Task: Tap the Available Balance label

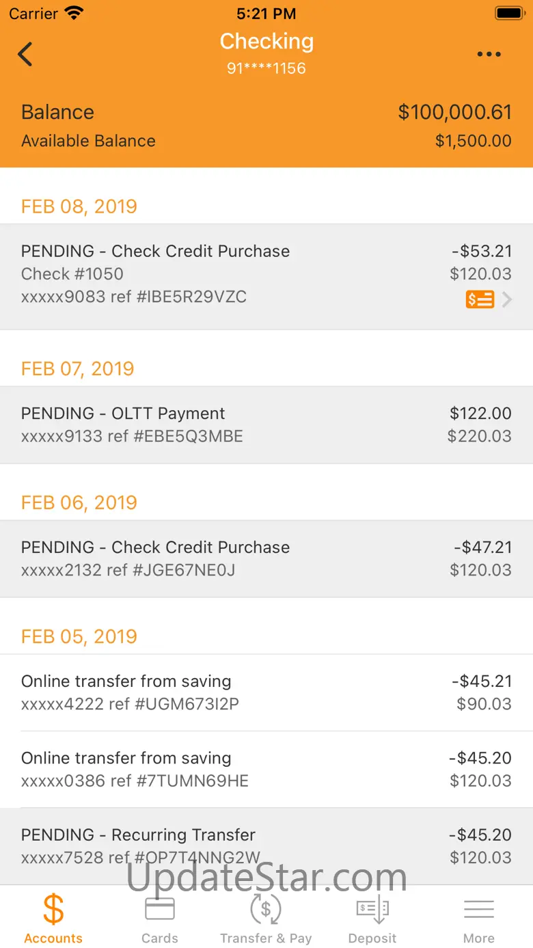Action: [x=88, y=141]
